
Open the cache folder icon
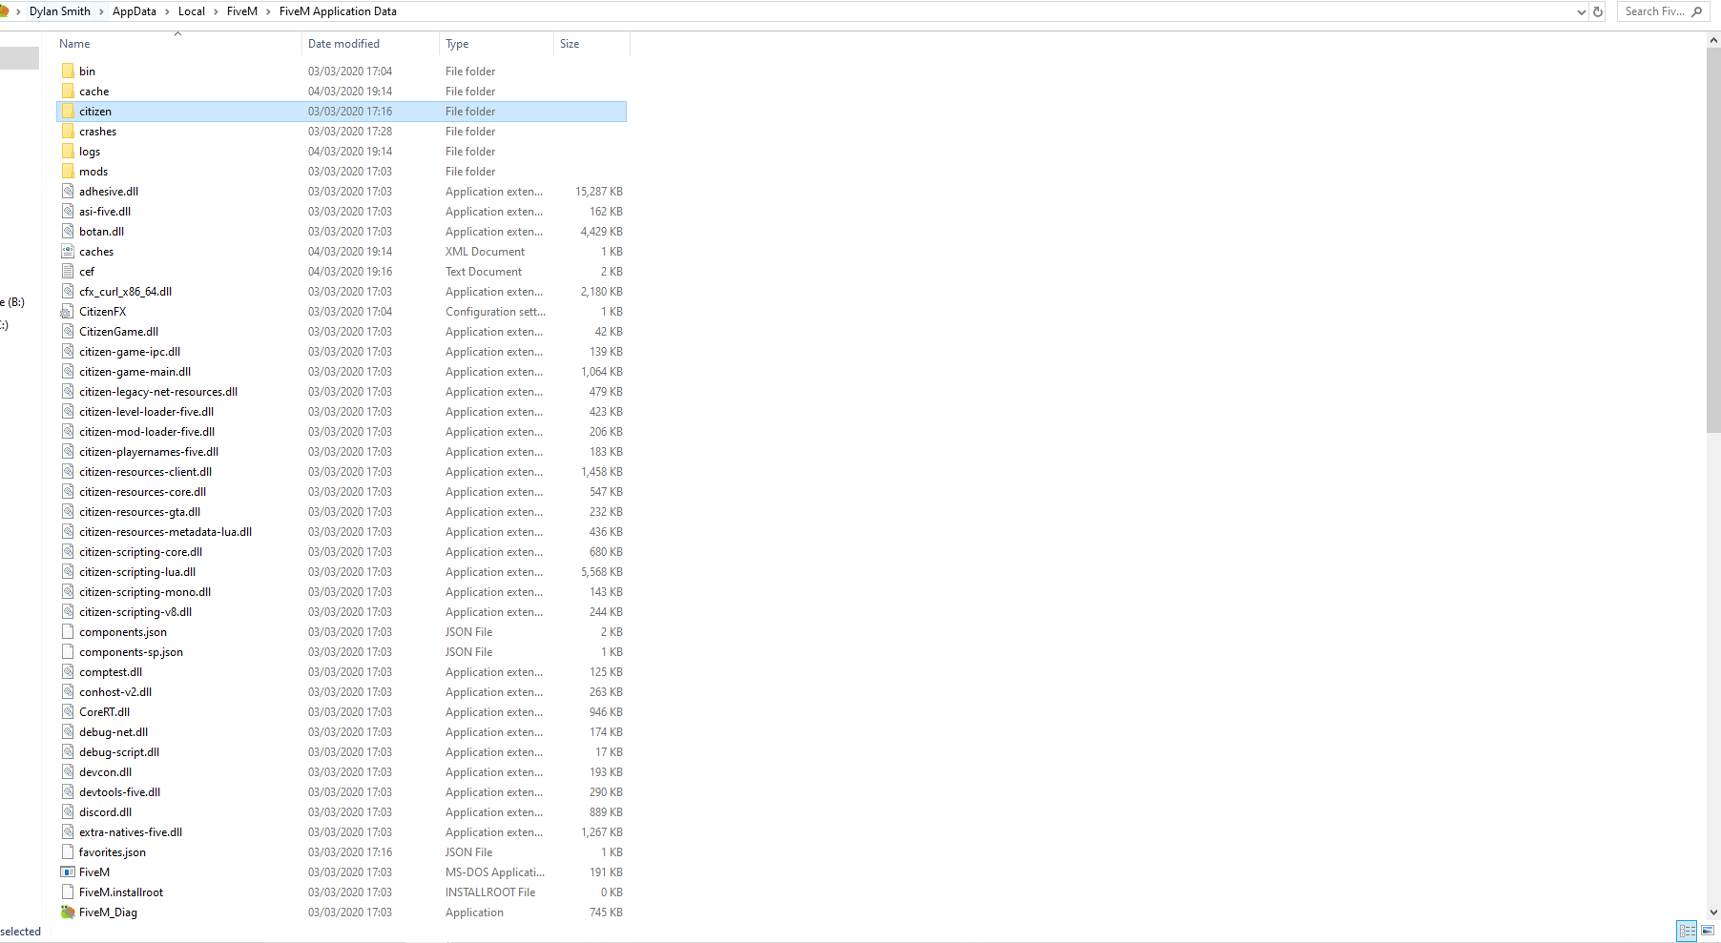click(68, 91)
